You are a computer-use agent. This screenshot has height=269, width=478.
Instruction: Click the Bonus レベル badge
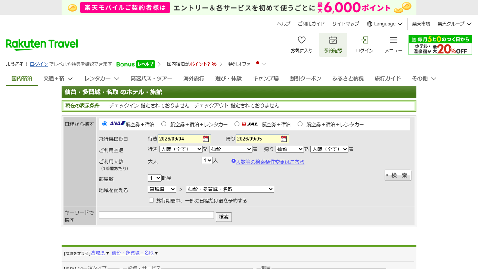point(135,64)
